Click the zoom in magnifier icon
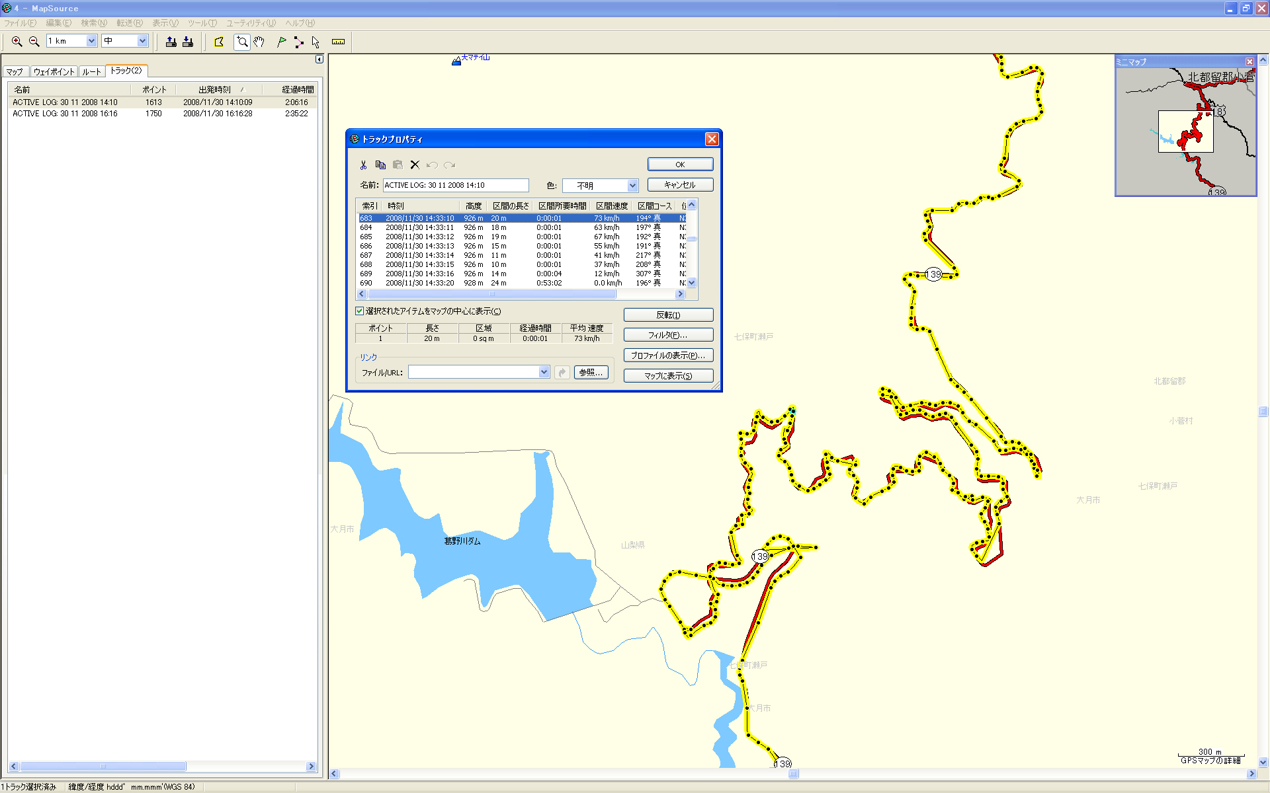 (x=17, y=42)
